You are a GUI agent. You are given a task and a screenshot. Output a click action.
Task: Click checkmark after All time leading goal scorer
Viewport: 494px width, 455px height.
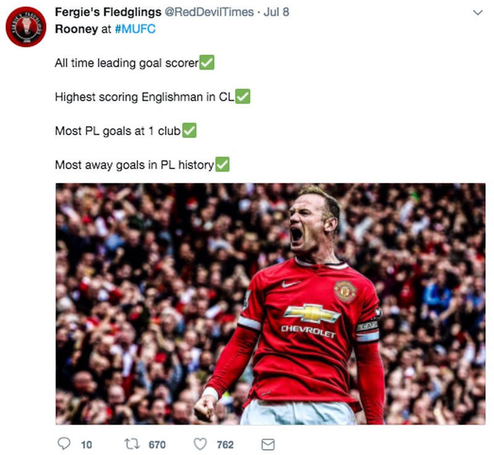click(x=207, y=62)
